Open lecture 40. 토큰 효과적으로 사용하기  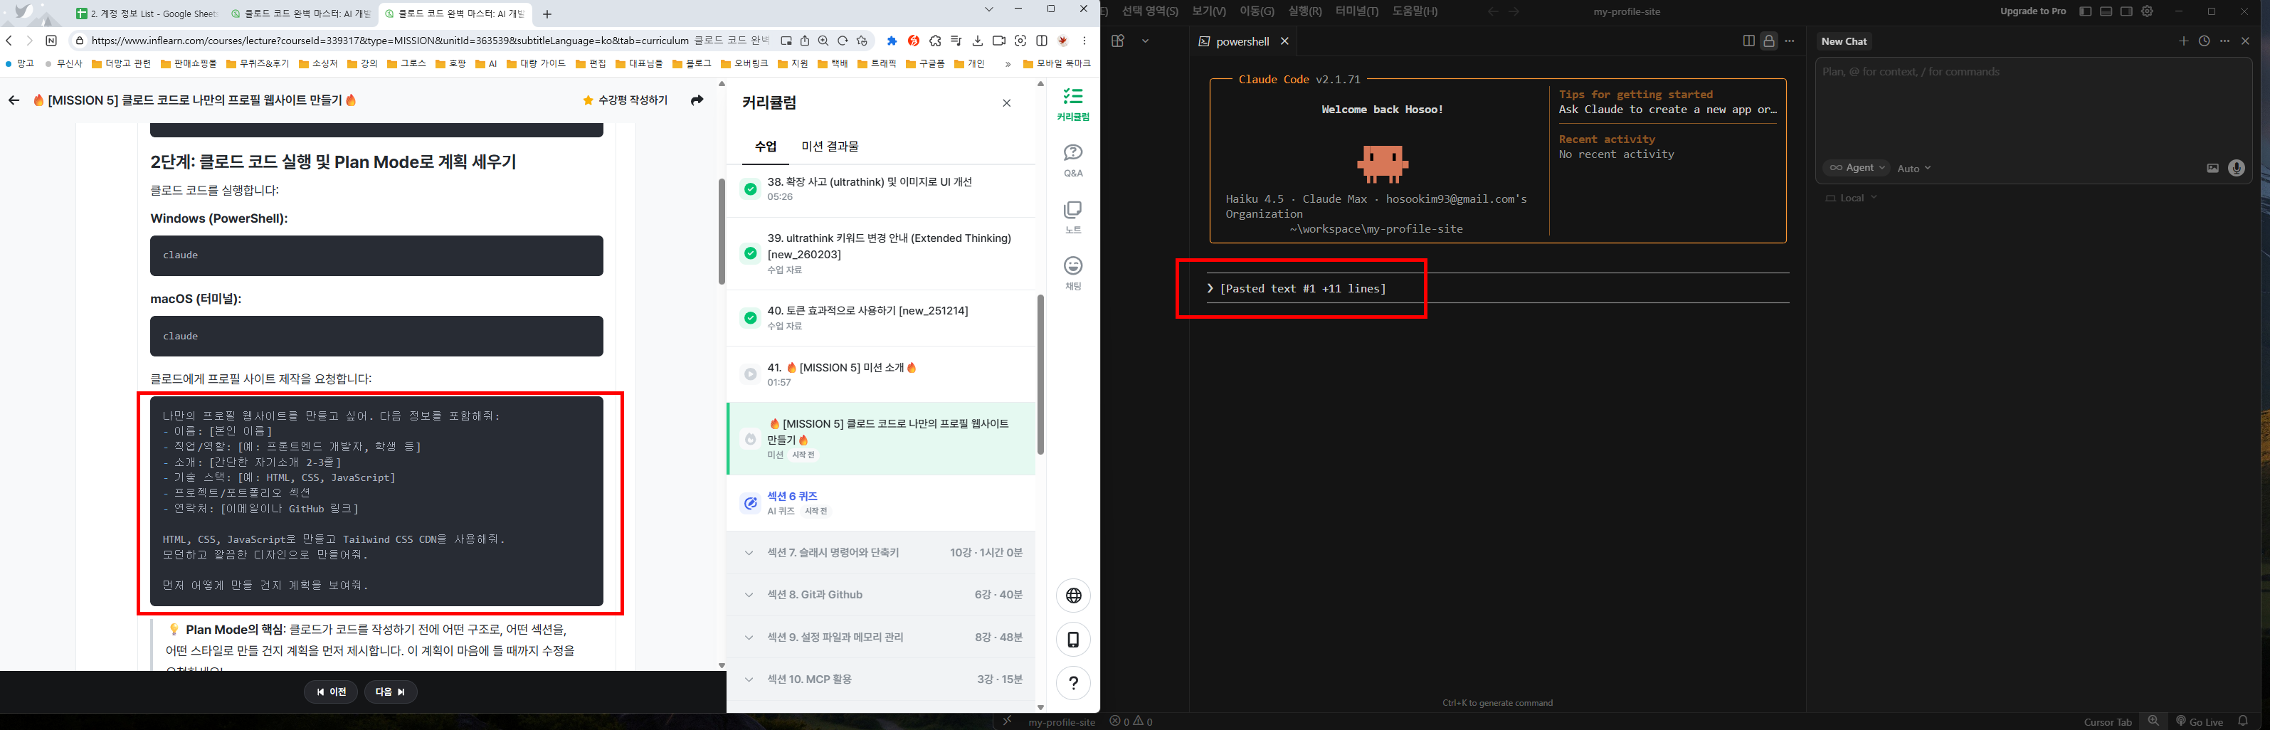tap(880, 318)
